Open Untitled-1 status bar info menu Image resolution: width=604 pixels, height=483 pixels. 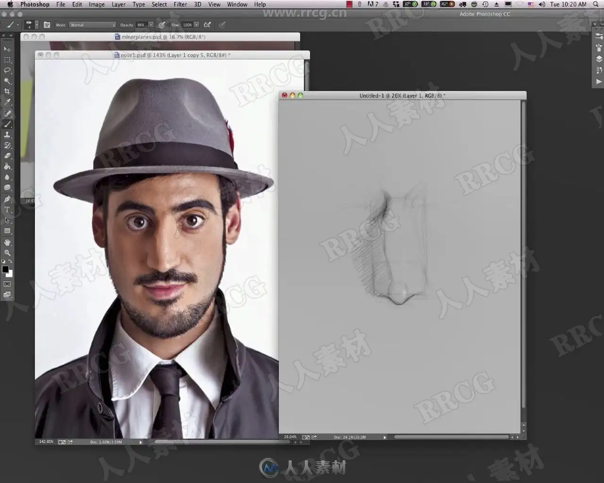(x=385, y=437)
